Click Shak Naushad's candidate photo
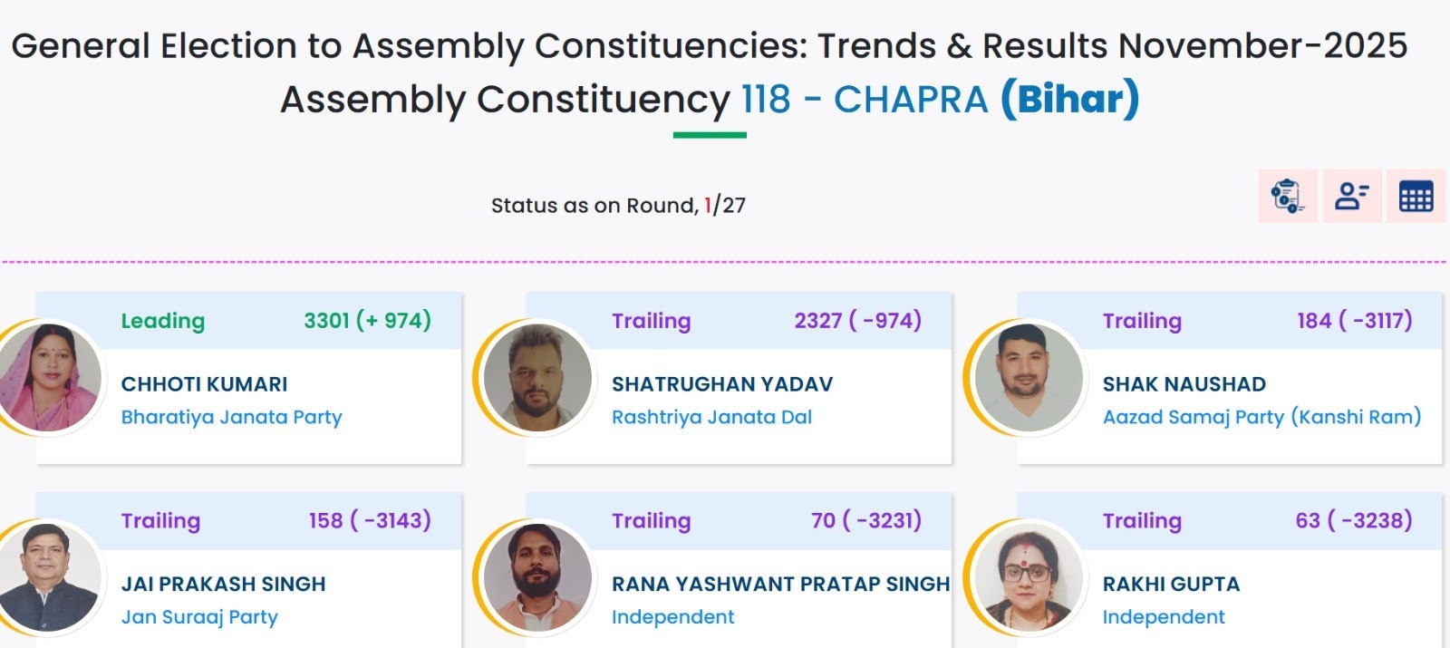The image size is (1450, 648). tap(1029, 377)
